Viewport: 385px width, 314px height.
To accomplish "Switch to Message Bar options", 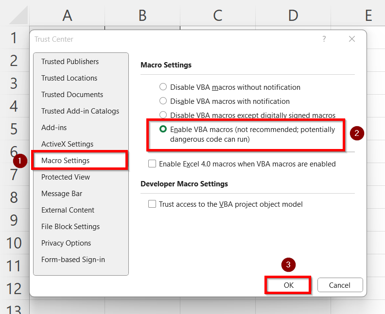I will (62, 194).
